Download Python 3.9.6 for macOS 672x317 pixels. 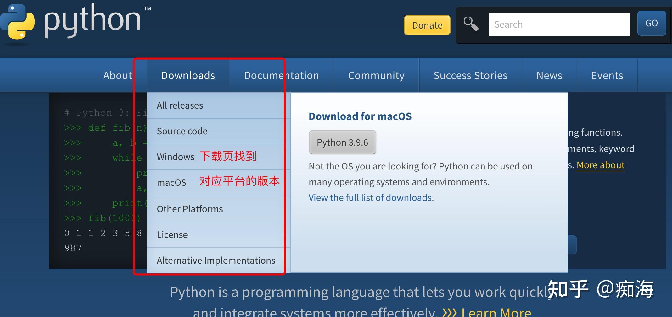coord(342,142)
